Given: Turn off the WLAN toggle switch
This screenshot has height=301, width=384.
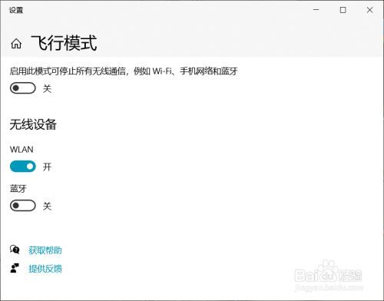Looking at the screenshot, I should point(23,167).
